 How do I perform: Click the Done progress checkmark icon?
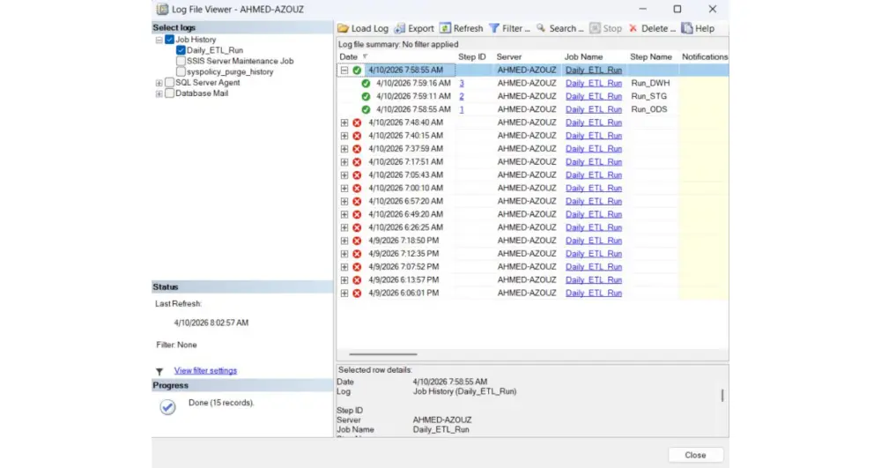[167, 407]
